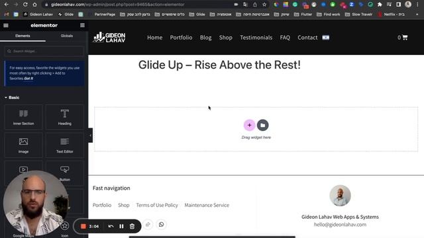Image resolution: width=424 pixels, height=238 pixels.
Task: Stop the screen recording with red square
Action: 83,226
